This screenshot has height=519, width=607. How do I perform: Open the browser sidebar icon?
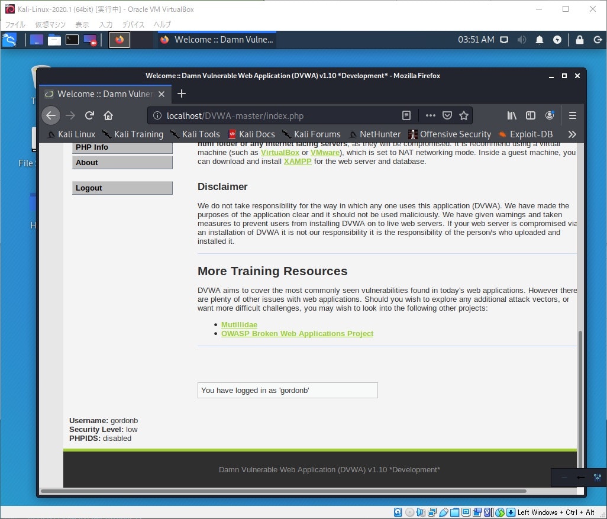pyautogui.click(x=531, y=115)
